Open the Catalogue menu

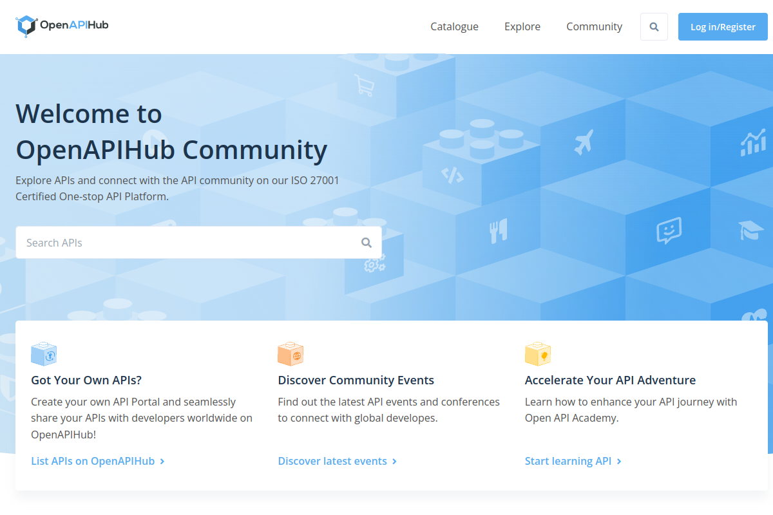[x=454, y=26]
